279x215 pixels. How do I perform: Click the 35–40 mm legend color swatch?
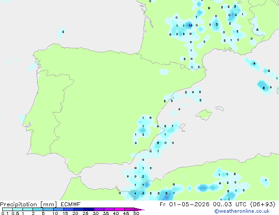coord(109,209)
